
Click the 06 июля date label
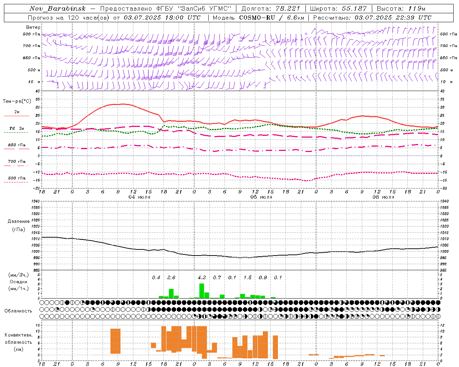coord(383,197)
